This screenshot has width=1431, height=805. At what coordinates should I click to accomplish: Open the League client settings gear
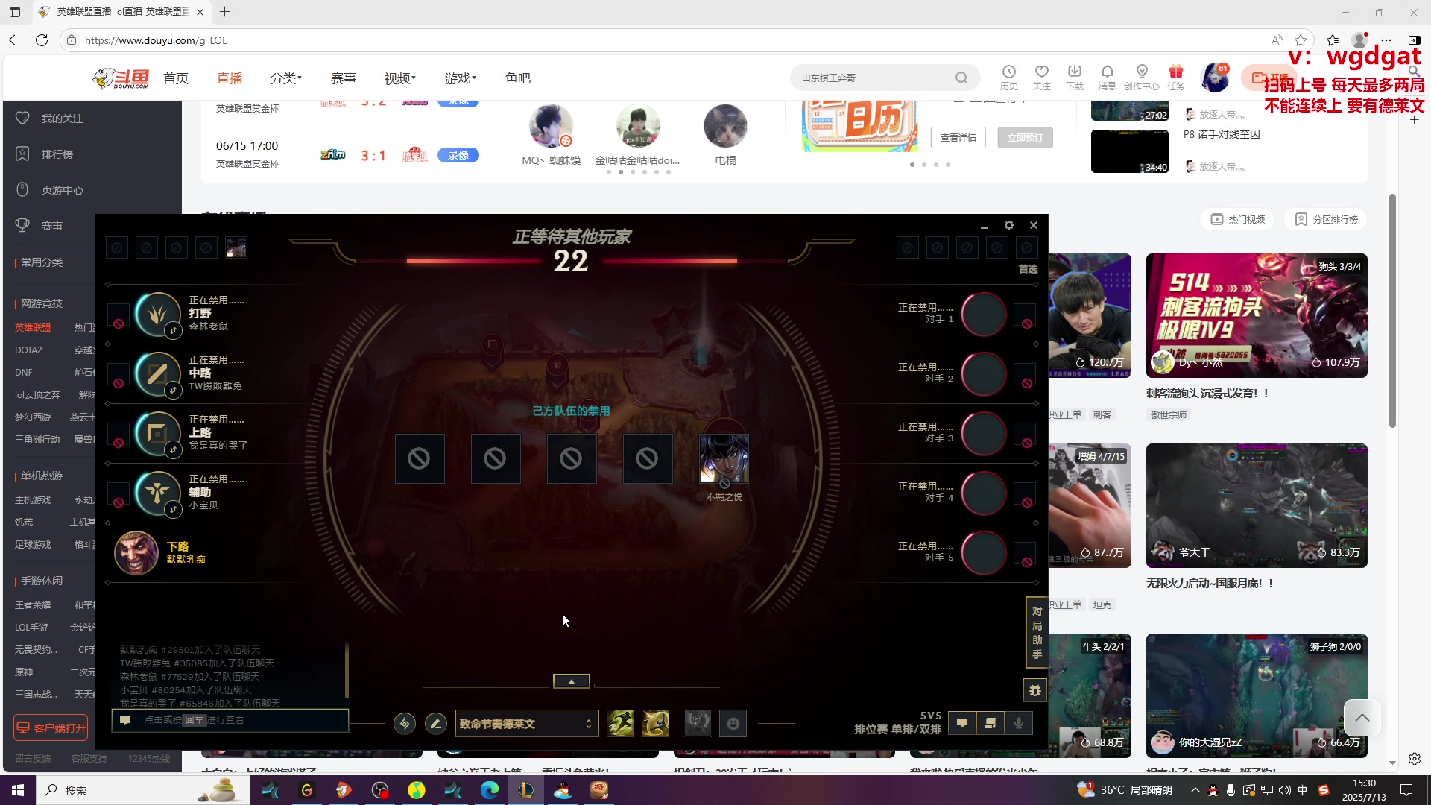tap(1008, 225)
